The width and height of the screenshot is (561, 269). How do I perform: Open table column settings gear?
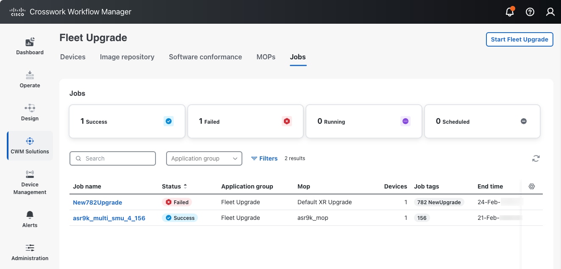532,186
